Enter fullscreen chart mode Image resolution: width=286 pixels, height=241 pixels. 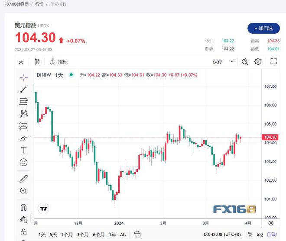273,62
